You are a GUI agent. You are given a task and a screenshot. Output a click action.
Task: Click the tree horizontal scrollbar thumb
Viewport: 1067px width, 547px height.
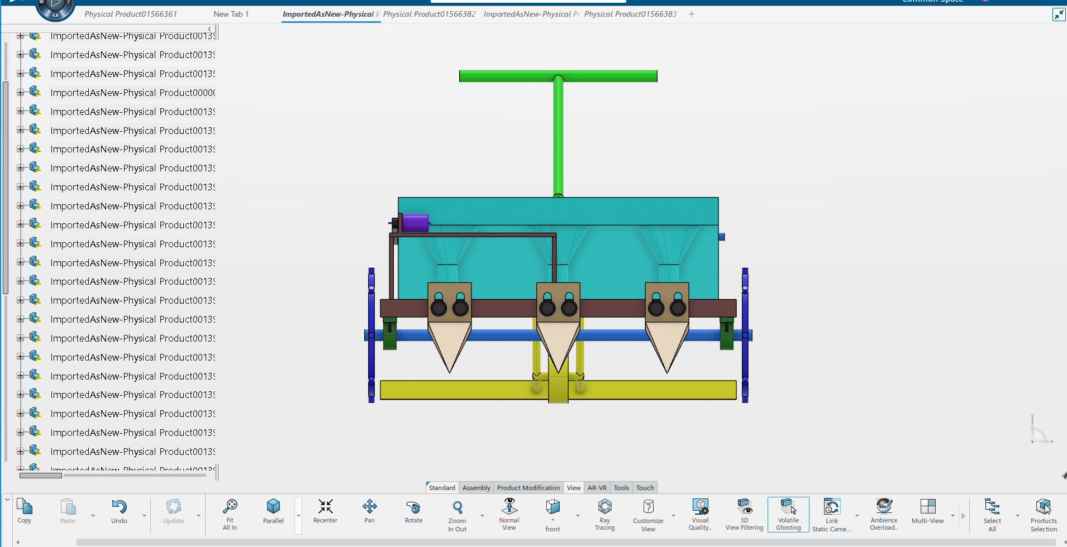tap(41, 476)
